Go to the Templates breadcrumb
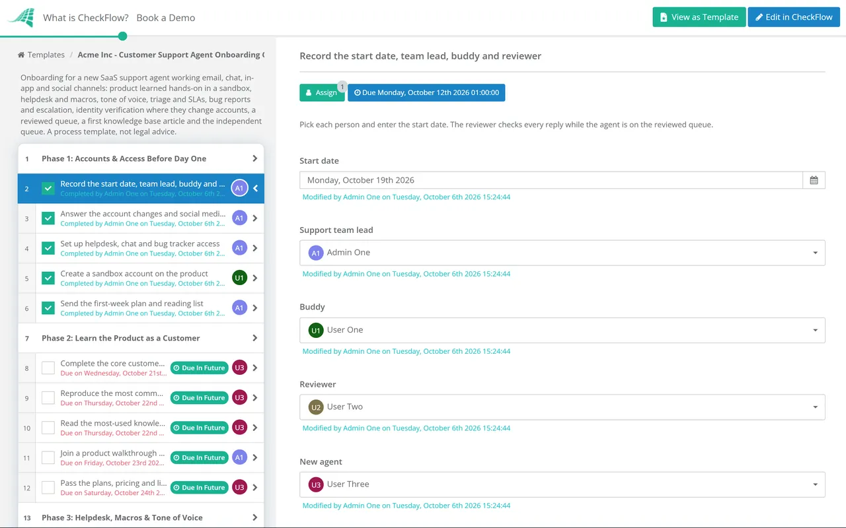This screenshot has height=528, width=846. point(46,55)
